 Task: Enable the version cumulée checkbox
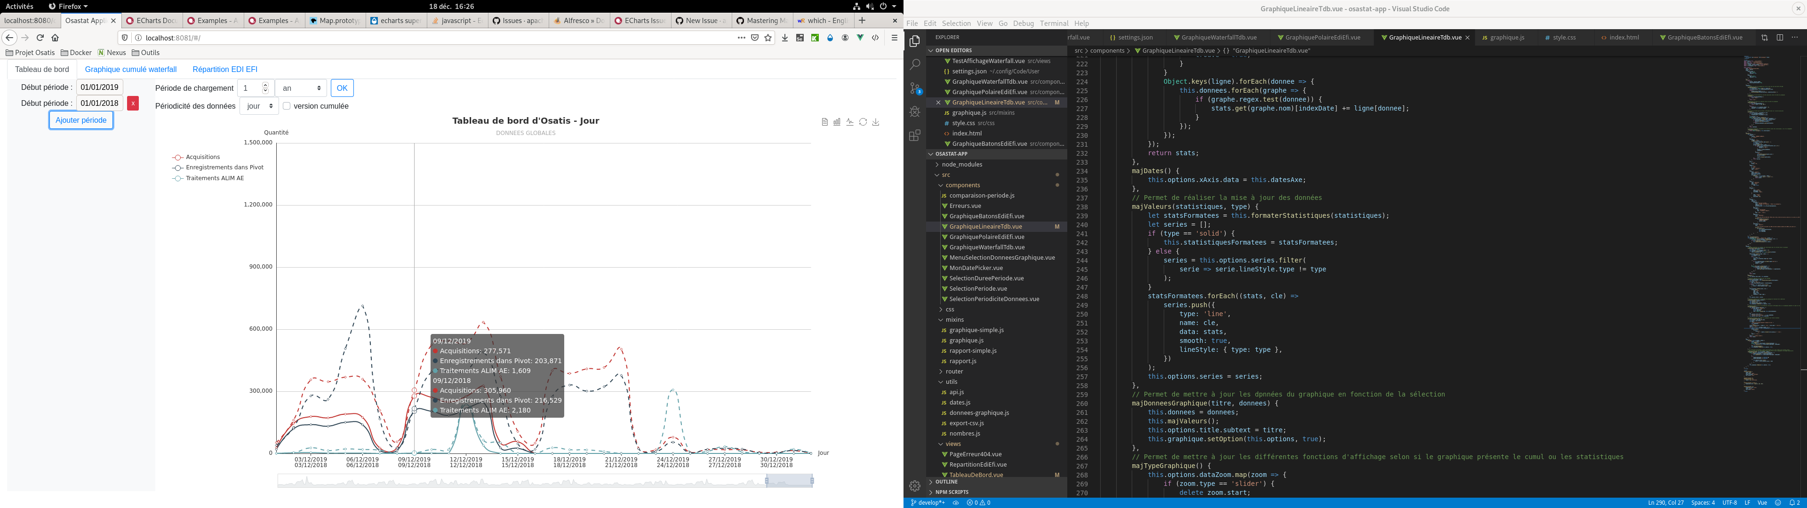287,106
